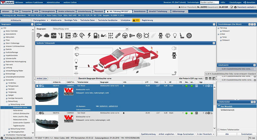
Task: Click the screw icon left of car graphic
Action: (76, 67)
